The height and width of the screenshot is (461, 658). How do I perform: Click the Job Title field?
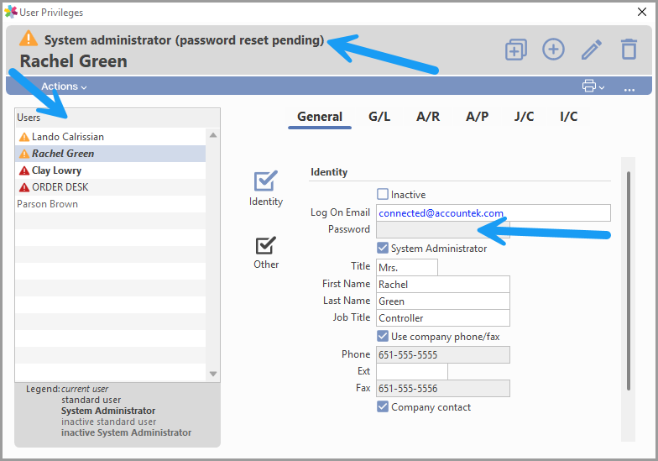click(x=443, y=317)
